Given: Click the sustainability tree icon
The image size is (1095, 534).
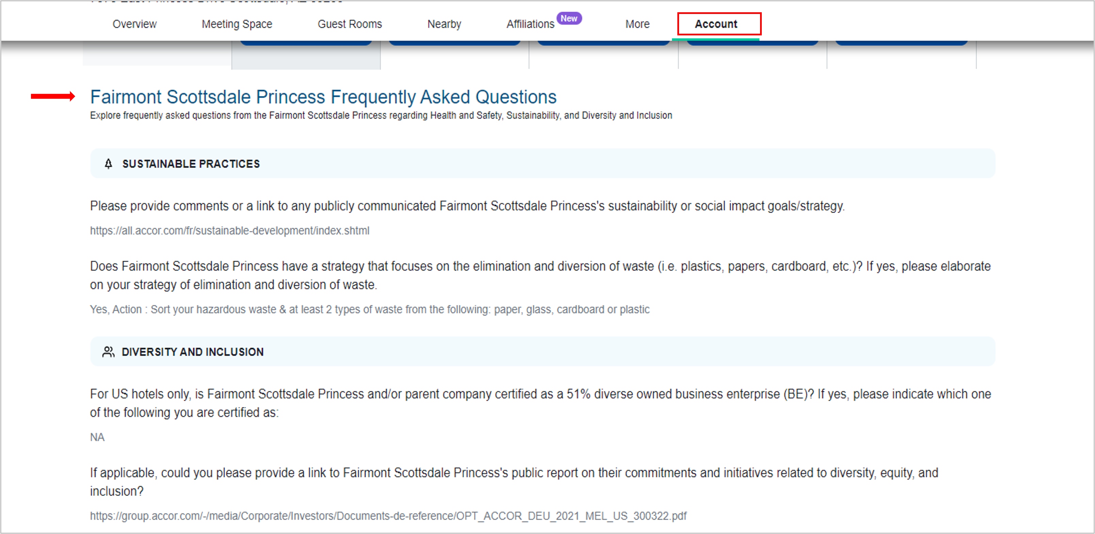Looking at the screenshot, I should pyautogui.click(x=108, y=164).
